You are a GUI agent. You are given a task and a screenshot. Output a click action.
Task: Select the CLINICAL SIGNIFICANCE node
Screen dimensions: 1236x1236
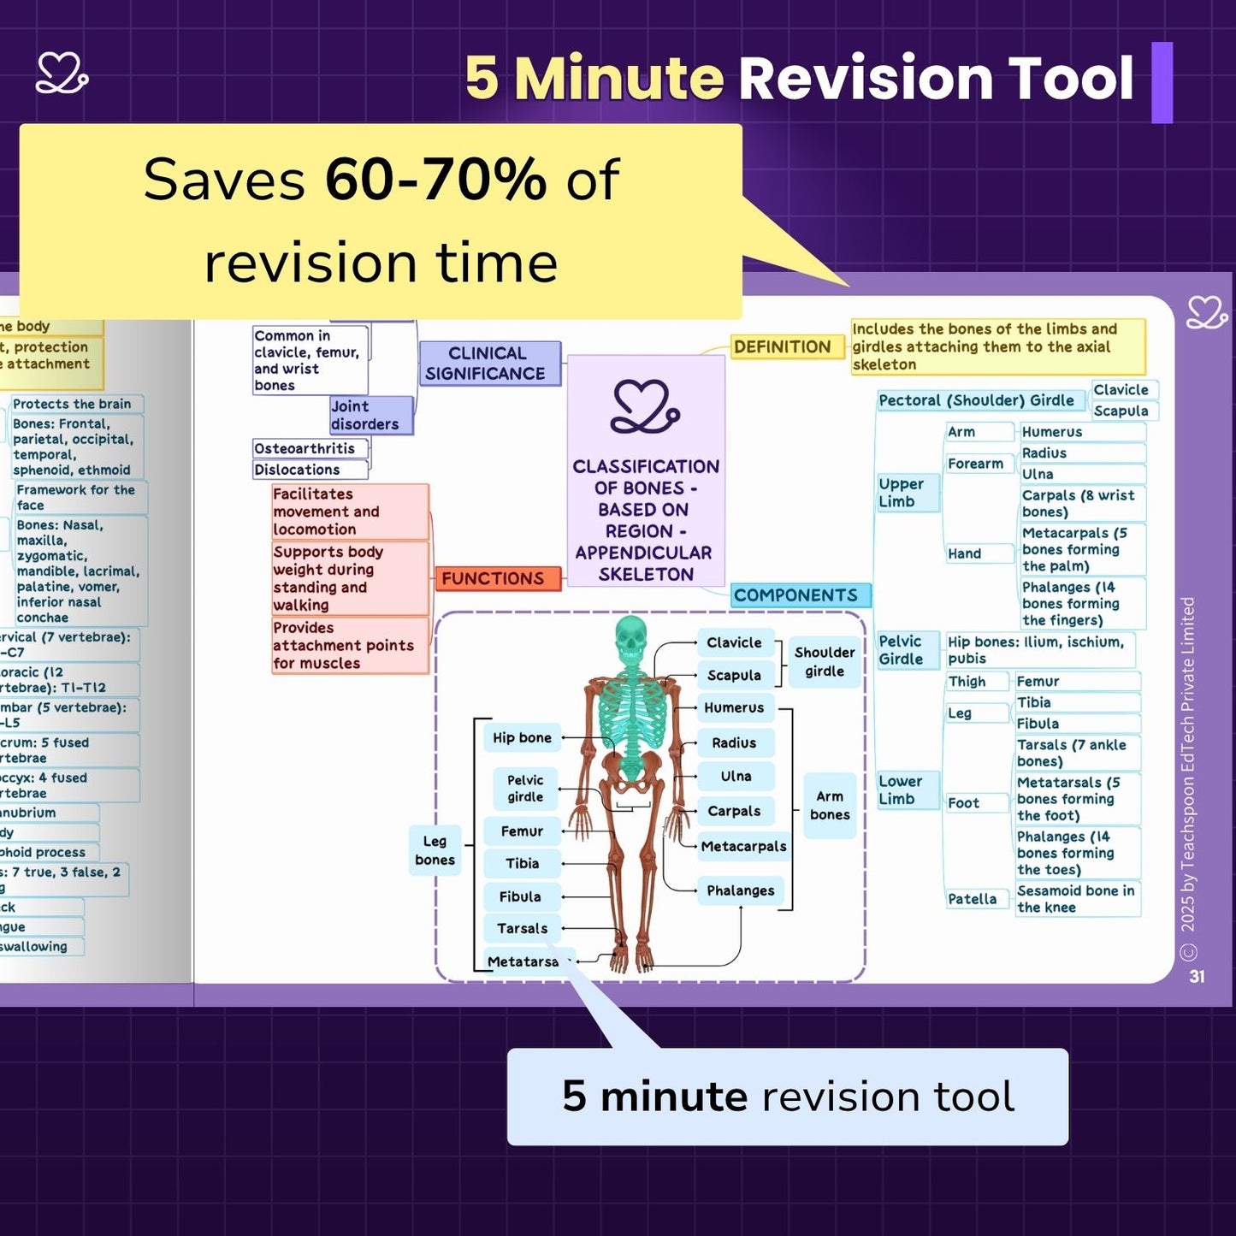click(x=486, y=364)
